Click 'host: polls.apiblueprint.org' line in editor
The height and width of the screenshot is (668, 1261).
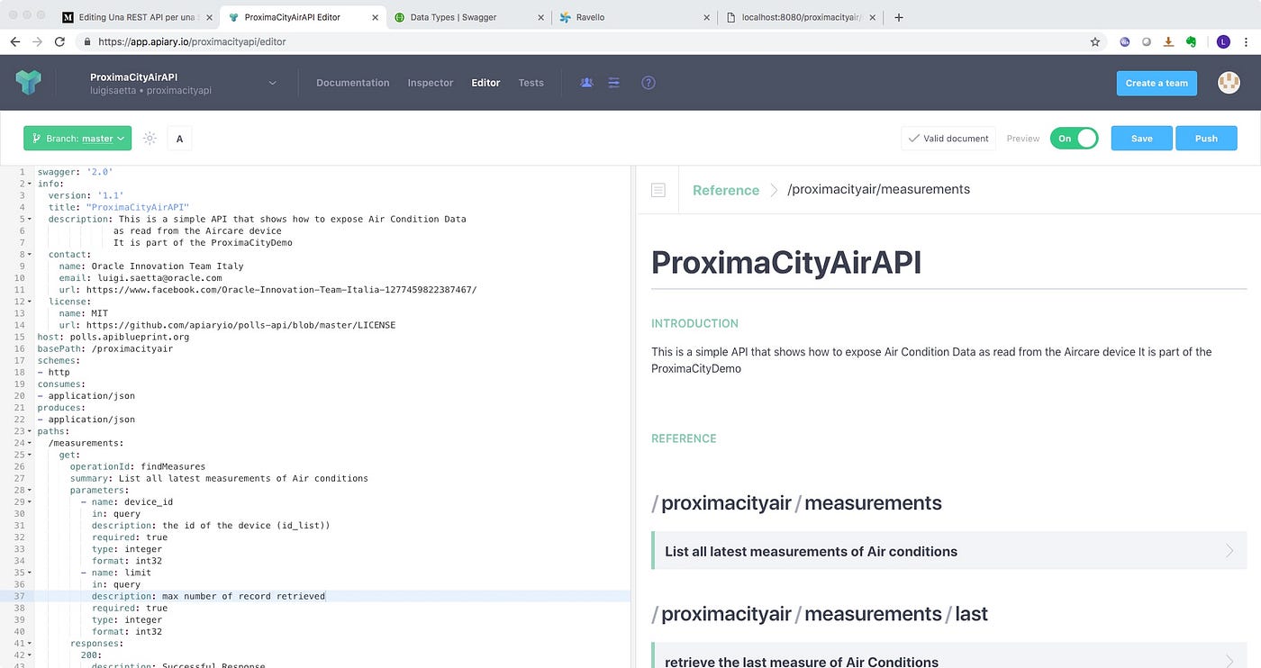113,337
